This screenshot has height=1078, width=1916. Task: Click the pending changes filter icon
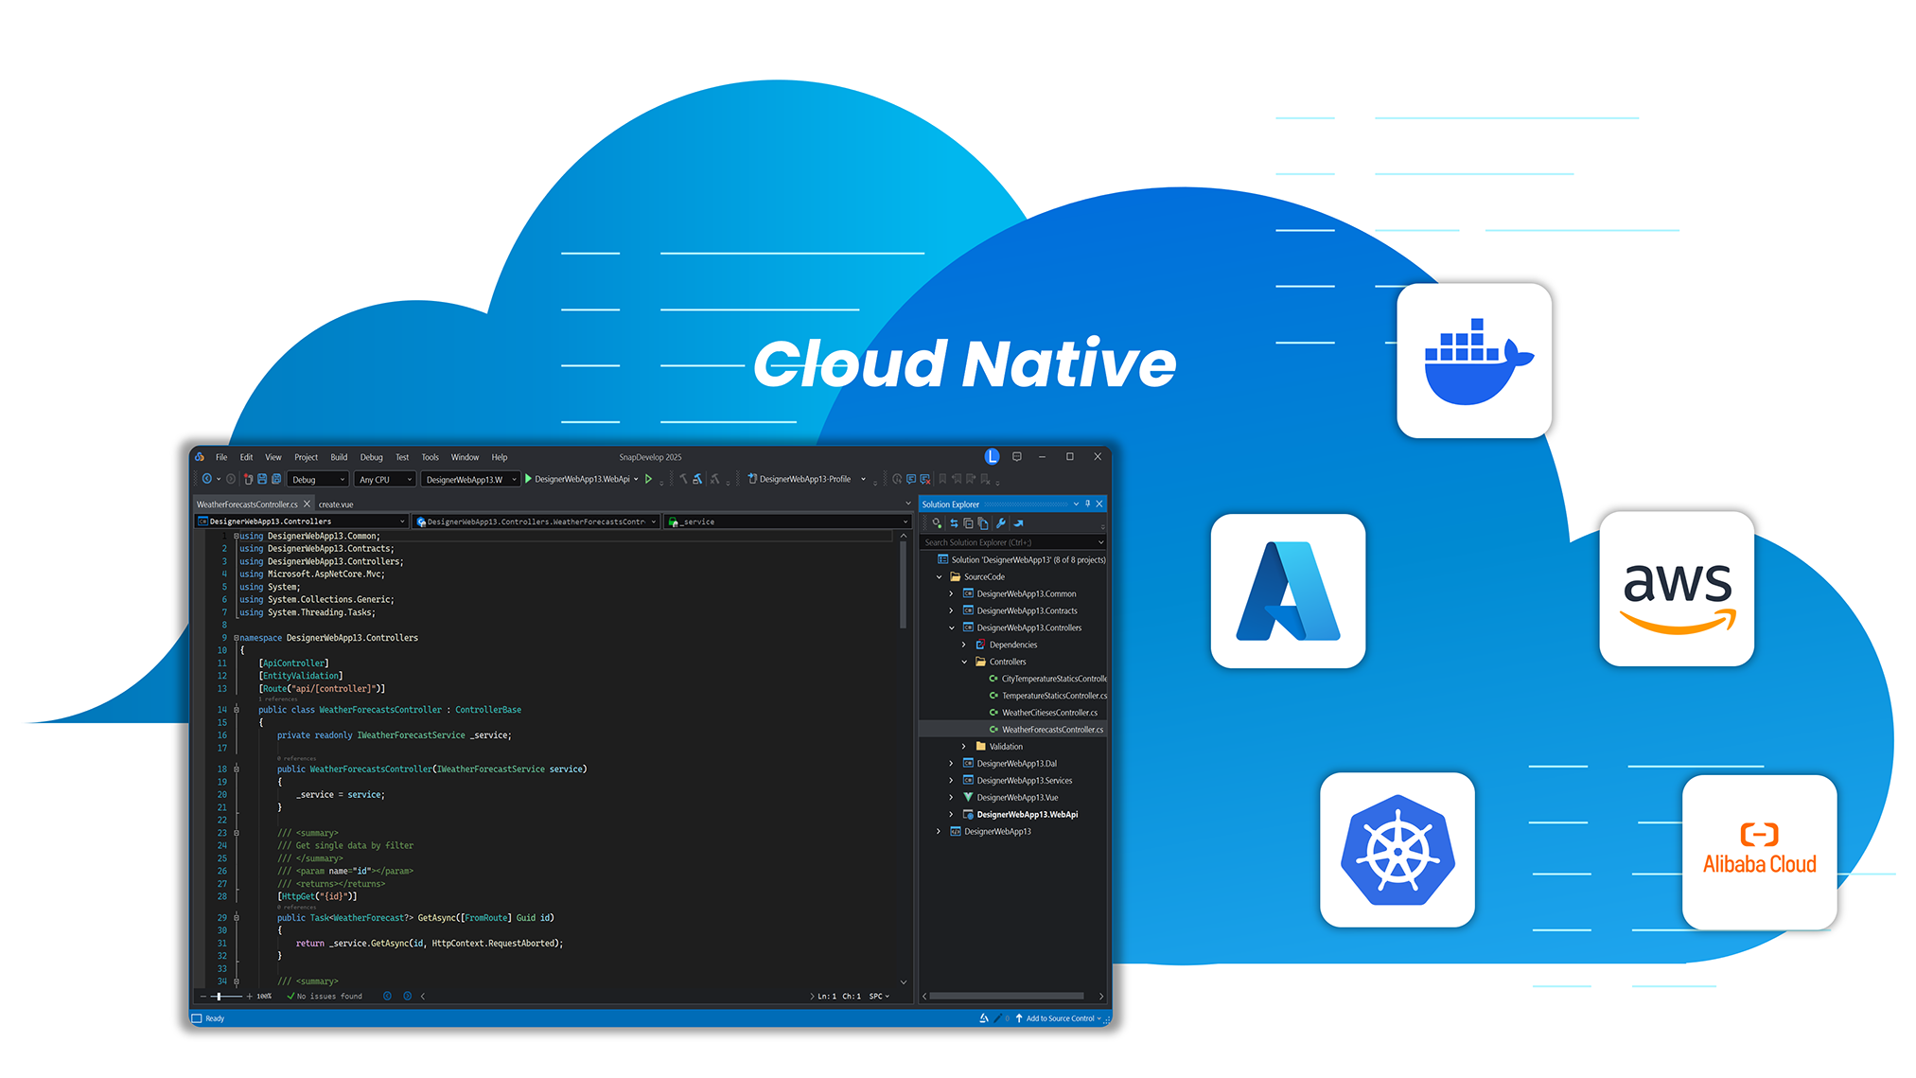coord(937,522)
